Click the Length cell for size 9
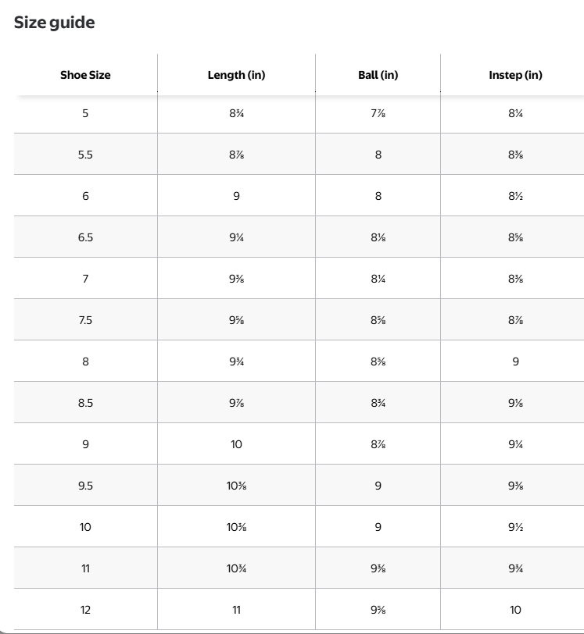Screen dimensions: 584x634 coord(236,444)
